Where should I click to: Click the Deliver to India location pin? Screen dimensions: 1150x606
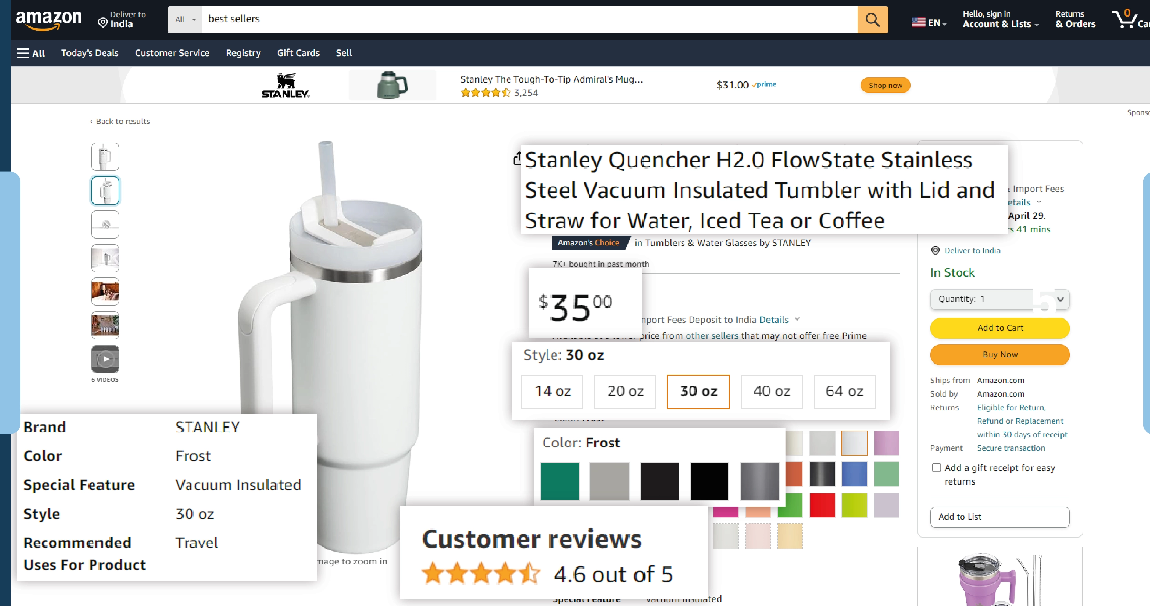coord(103,23)
